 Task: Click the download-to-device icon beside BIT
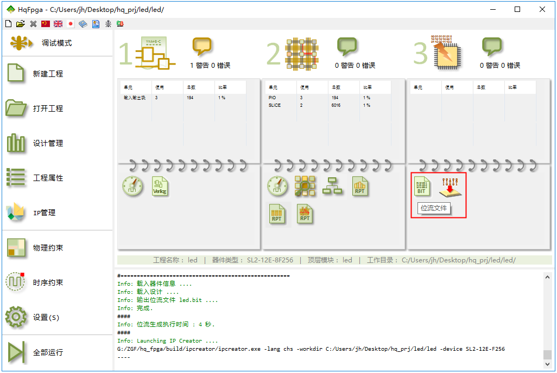(450, 186)
